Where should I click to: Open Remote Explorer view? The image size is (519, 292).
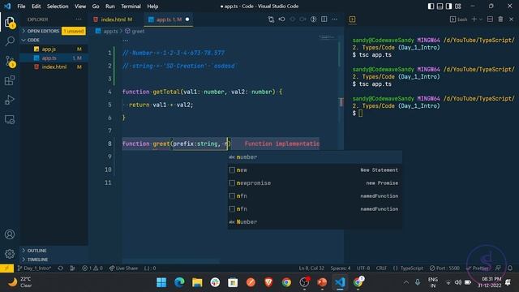[10, 119]
